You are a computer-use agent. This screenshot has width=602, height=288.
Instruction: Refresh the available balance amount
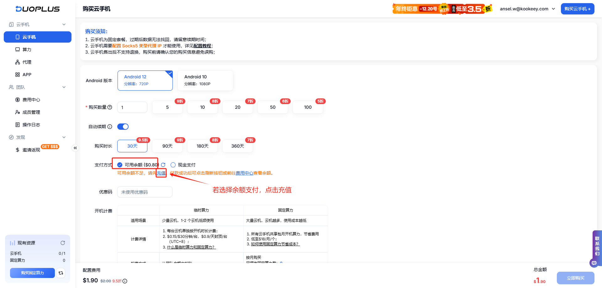click(163, 165)
